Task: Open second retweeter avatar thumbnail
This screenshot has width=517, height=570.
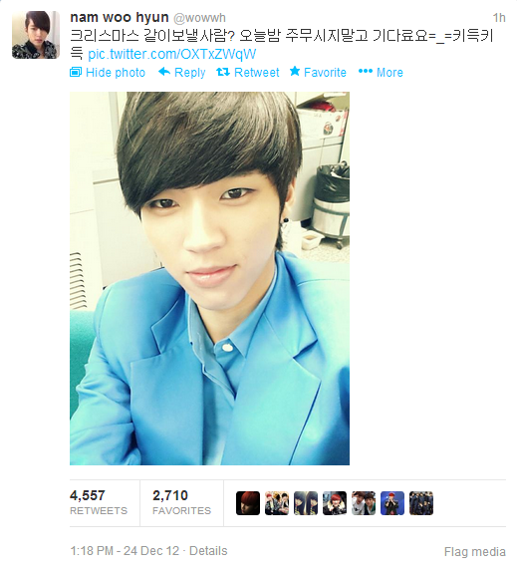Action: (x=277, y=503)
